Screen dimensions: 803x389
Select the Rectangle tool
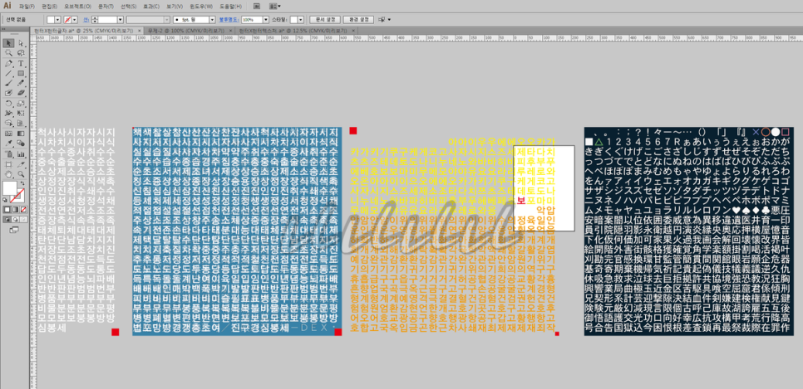21,74
